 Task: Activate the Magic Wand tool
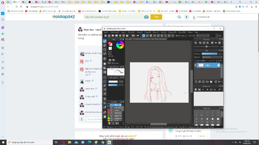pos(105,86)
